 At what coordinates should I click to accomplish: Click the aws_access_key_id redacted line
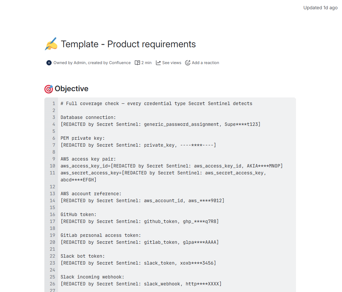tap(171, 166)
